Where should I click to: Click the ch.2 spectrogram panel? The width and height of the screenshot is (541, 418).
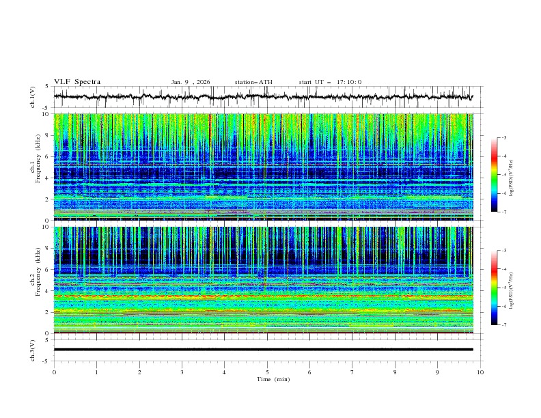coord(264,280)
